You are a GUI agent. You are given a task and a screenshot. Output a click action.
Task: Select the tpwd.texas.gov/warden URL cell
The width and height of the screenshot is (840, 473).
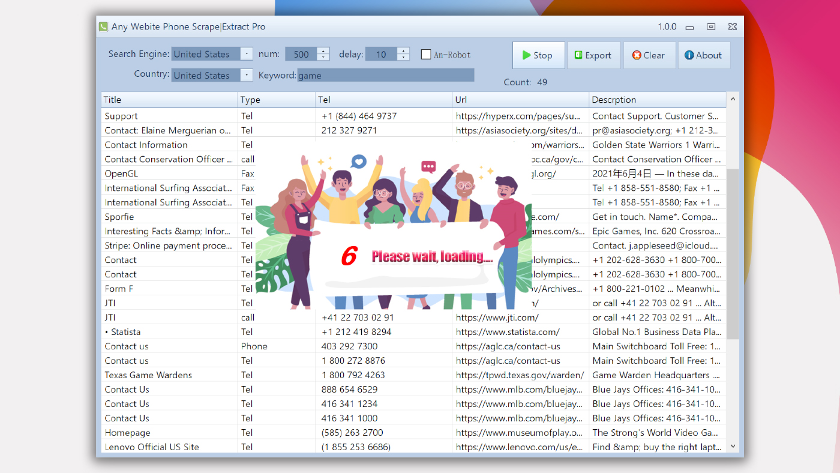[521, 375]
